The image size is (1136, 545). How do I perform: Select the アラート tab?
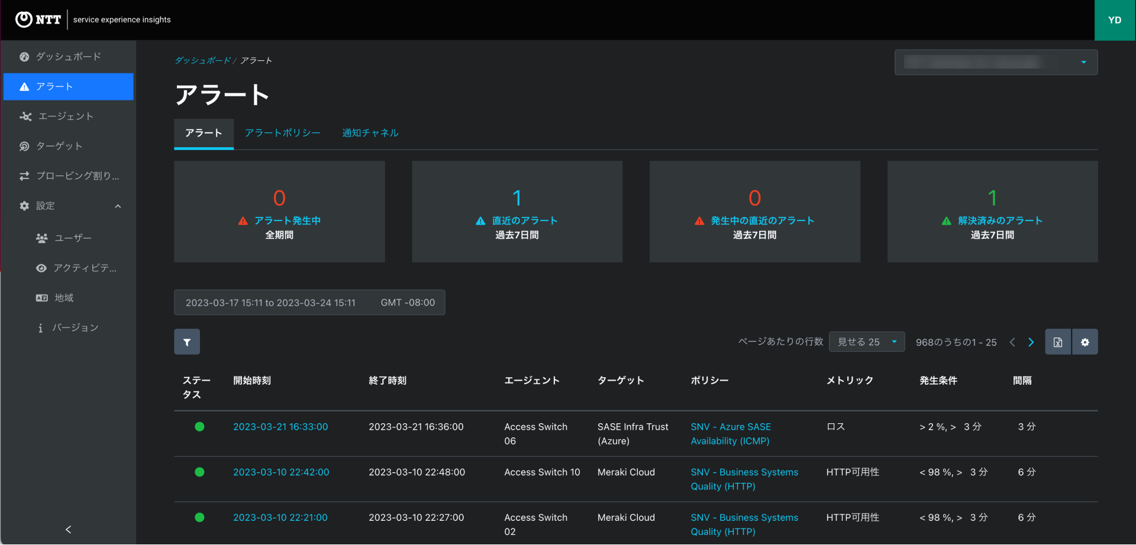tap(204, 134)
